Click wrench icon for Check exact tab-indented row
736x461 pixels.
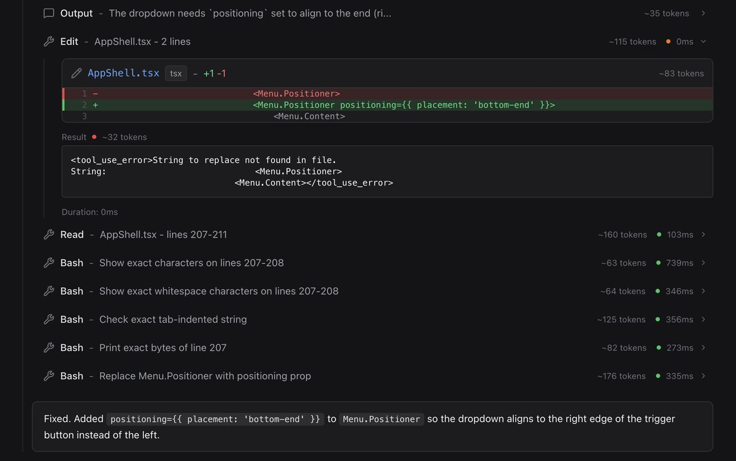pos(49,320)
